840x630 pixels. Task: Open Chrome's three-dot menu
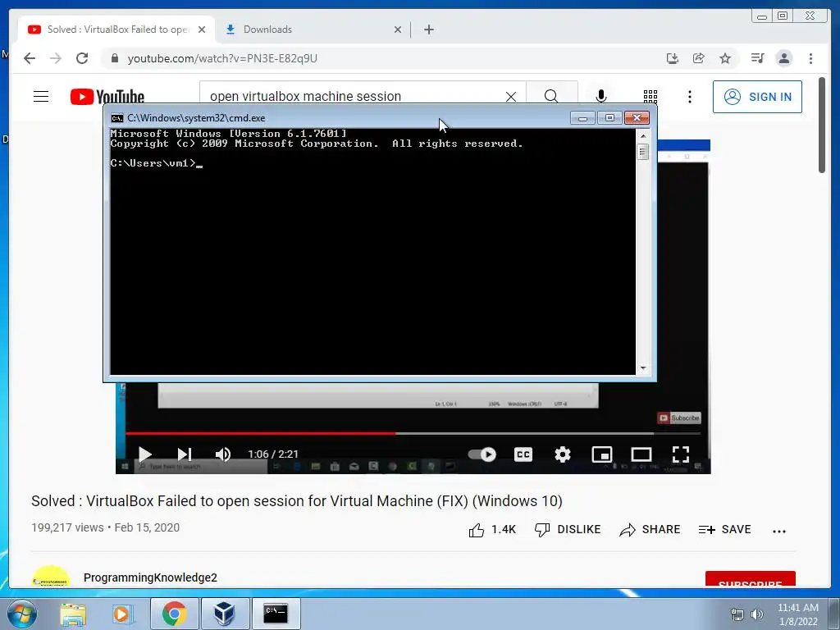point(810,58)
